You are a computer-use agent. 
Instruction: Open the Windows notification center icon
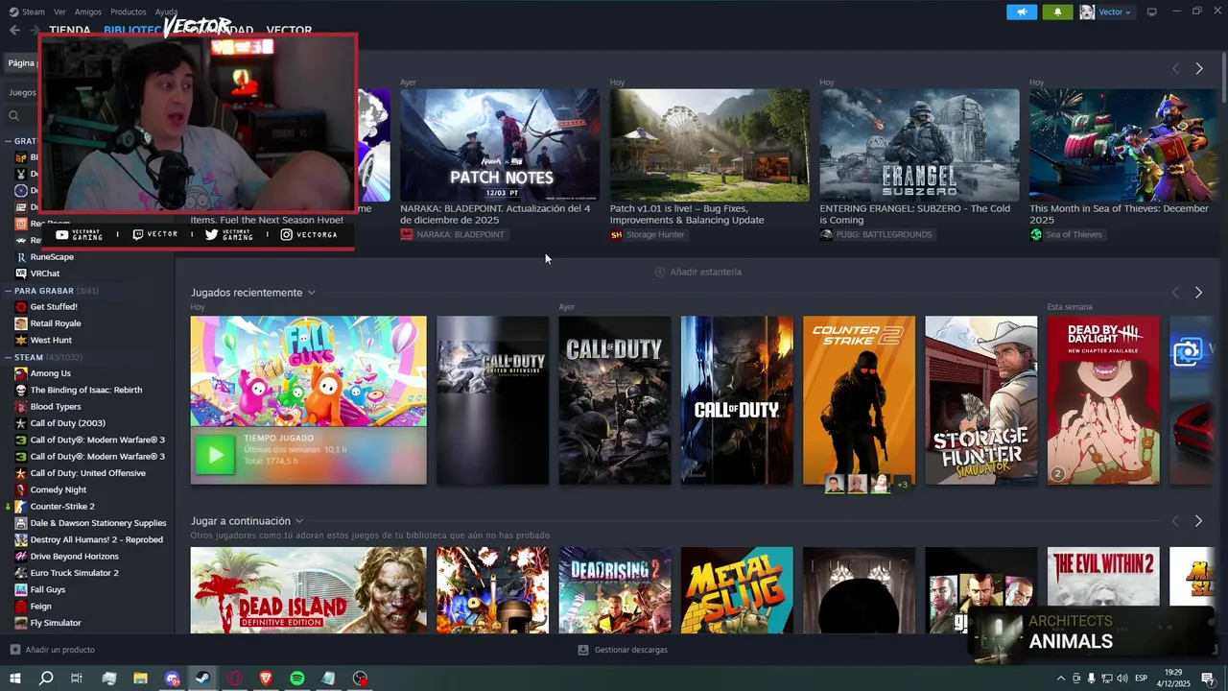1209,679
